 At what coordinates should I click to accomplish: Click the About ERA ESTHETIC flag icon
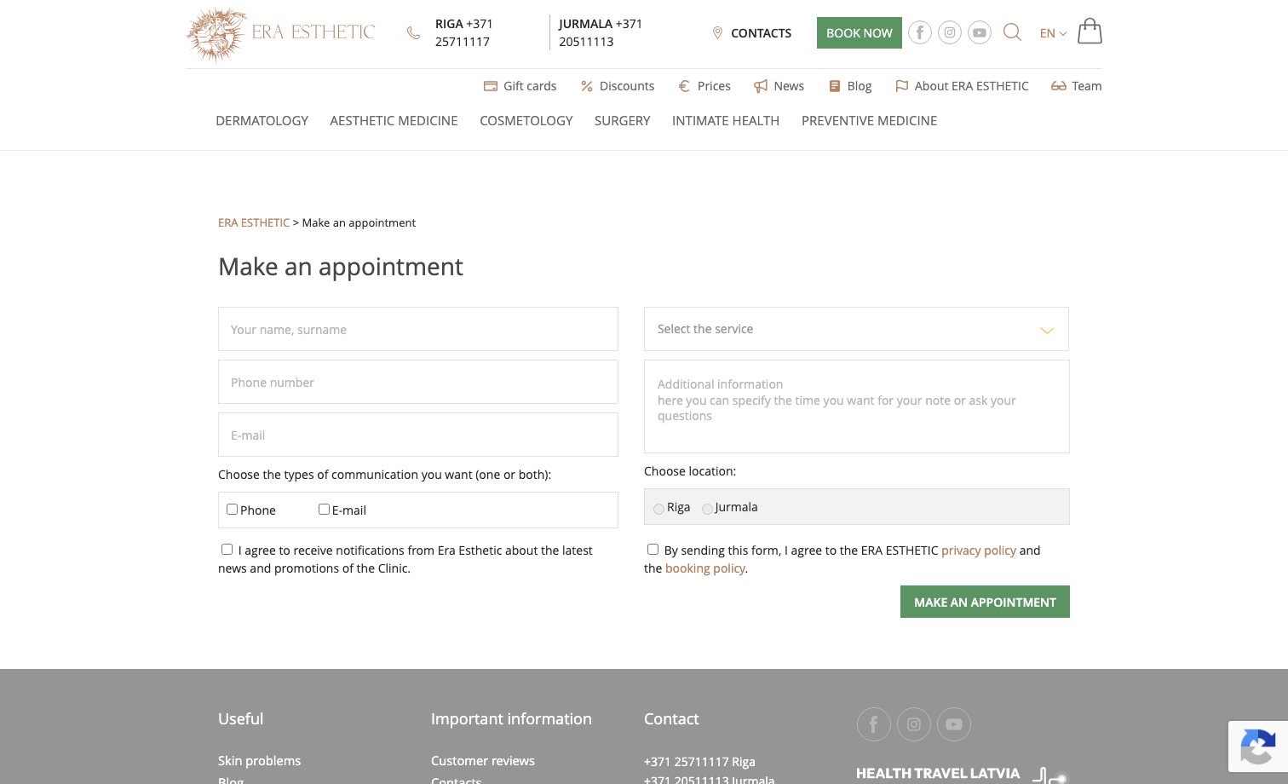(901, 86)
